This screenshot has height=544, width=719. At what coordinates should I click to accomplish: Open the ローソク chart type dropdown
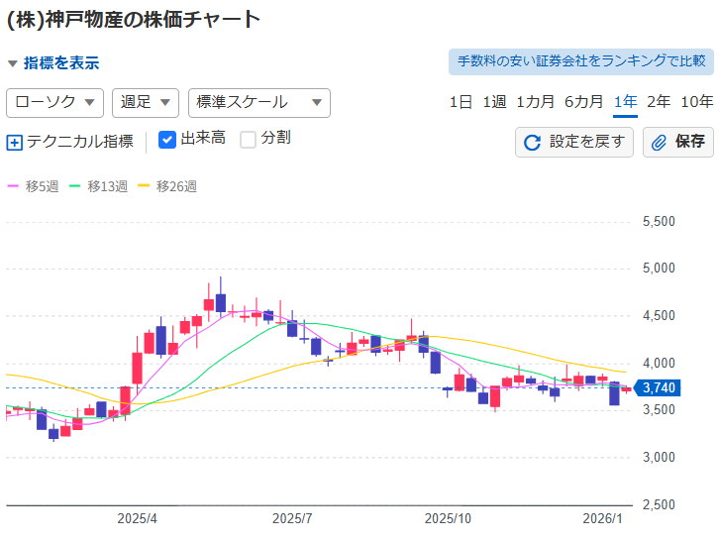pos(55,102)
